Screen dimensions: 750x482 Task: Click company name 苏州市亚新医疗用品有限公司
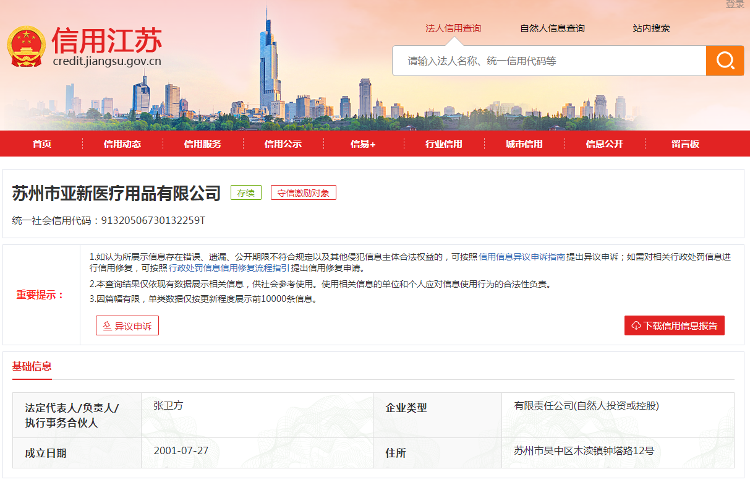point(116,193)
